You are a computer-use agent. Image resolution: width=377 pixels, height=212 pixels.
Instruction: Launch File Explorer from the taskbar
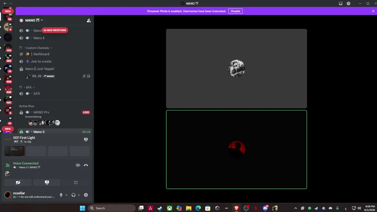point(188,208)
